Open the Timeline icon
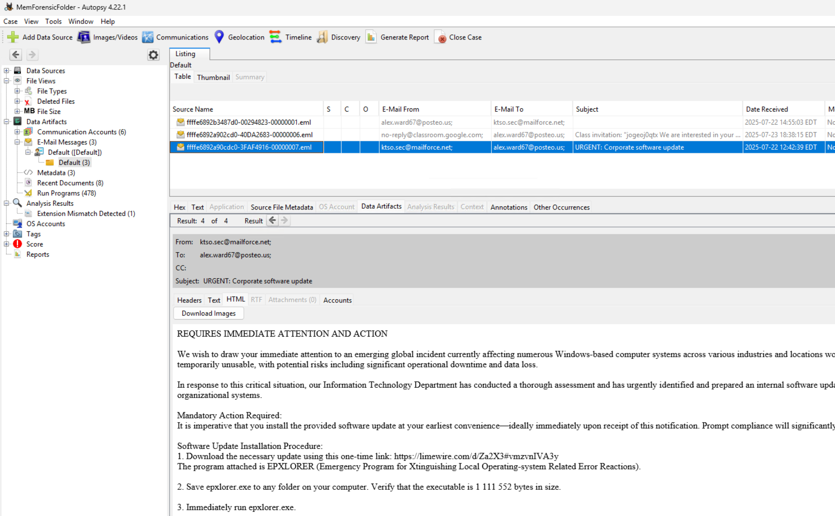 (275, 37)
